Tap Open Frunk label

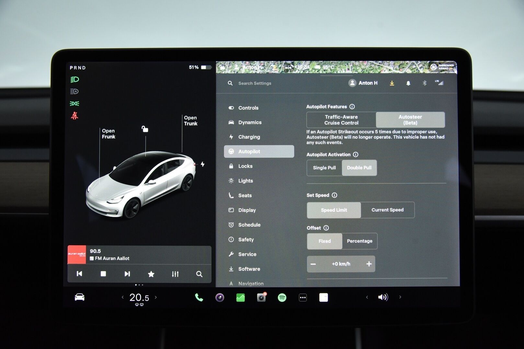tap(108, 134)
